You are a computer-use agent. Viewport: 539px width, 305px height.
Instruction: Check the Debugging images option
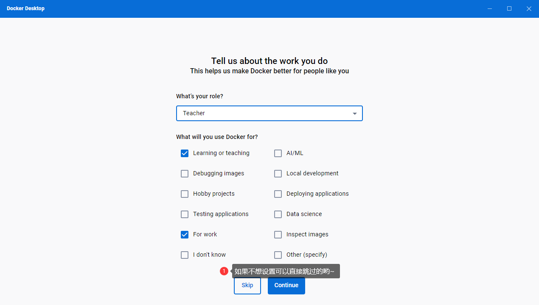185,174
